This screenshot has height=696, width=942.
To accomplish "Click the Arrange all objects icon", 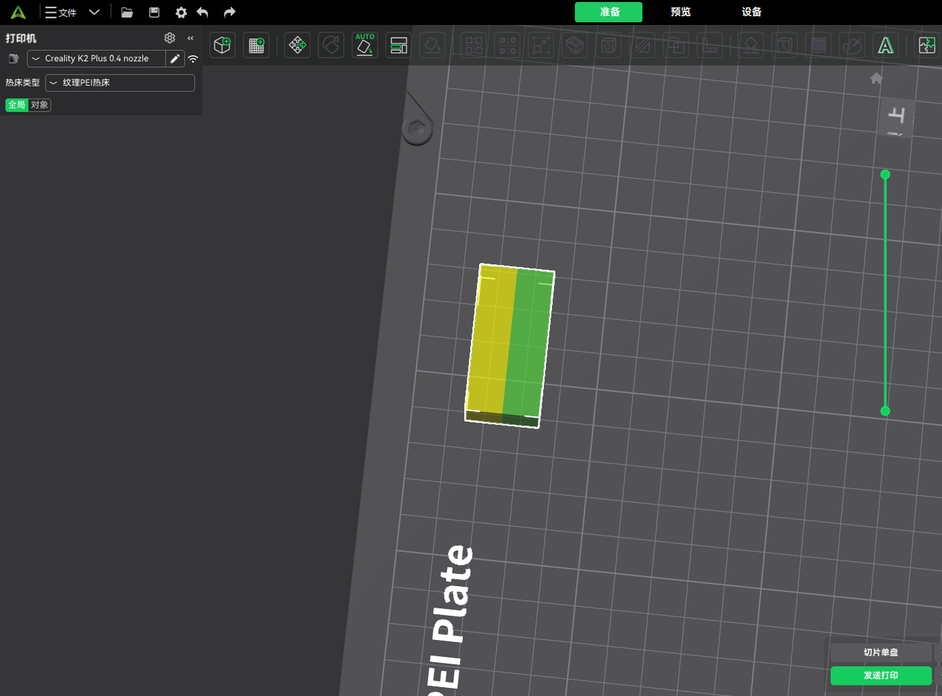I will click(398, 46).
